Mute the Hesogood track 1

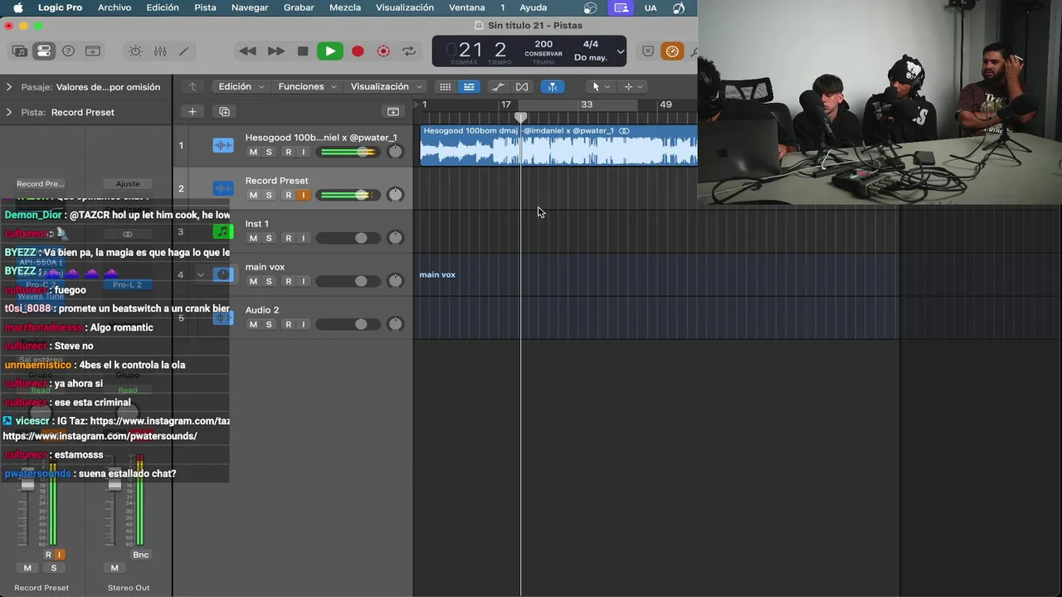(x=253, y=152)
